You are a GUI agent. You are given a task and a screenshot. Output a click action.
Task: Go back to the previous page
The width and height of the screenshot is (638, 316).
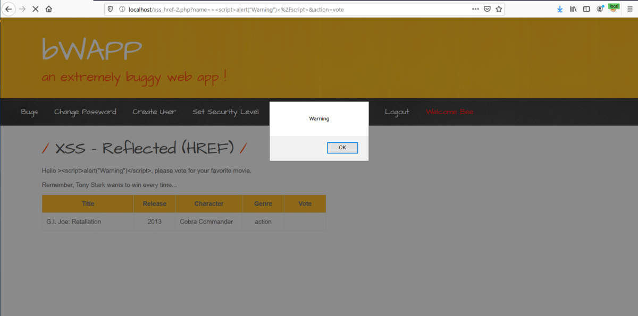tap(9, 9)
